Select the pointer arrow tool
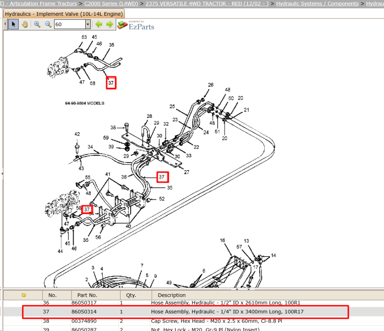 click(13, 24)
